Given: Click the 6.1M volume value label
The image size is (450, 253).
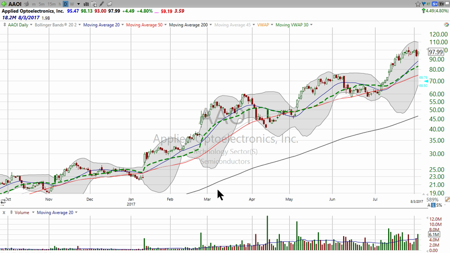Looking at the screenshot, I should pyautogui.click(x=434, y=234).
